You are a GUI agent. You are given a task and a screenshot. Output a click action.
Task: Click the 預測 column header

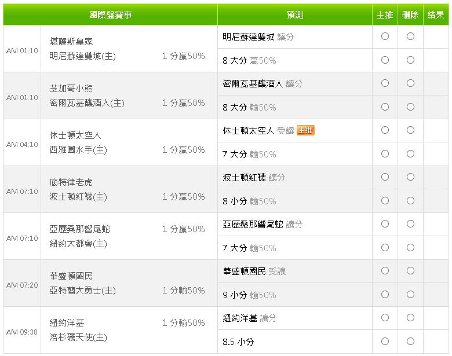[295, 14]
